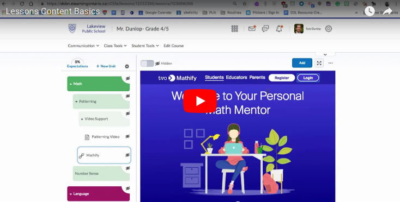Open the Class Tools dropdown
This screenshot has width=400, height=202.
click(115, 46)
